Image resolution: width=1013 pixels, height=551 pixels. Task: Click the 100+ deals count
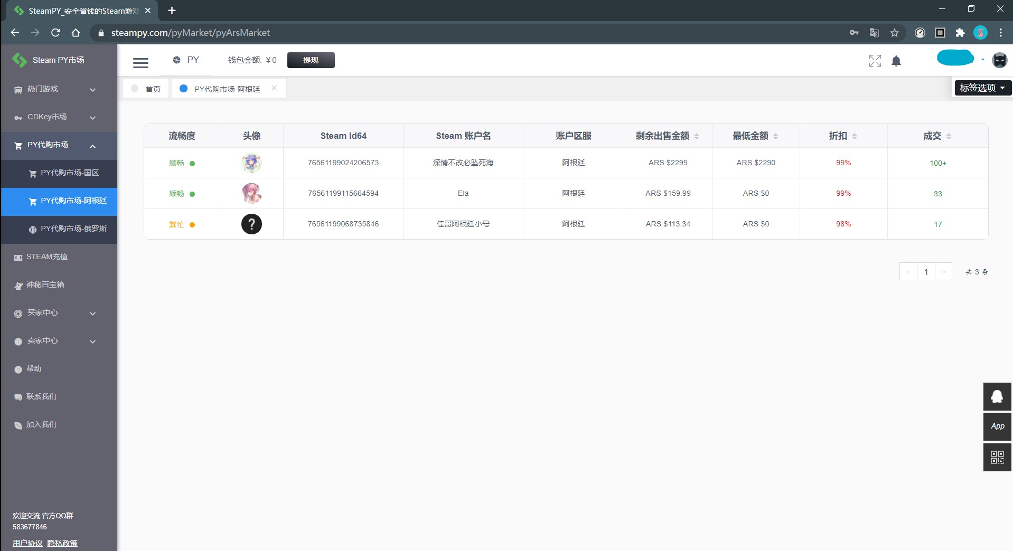pyautogui.click(x=937, y=163)
